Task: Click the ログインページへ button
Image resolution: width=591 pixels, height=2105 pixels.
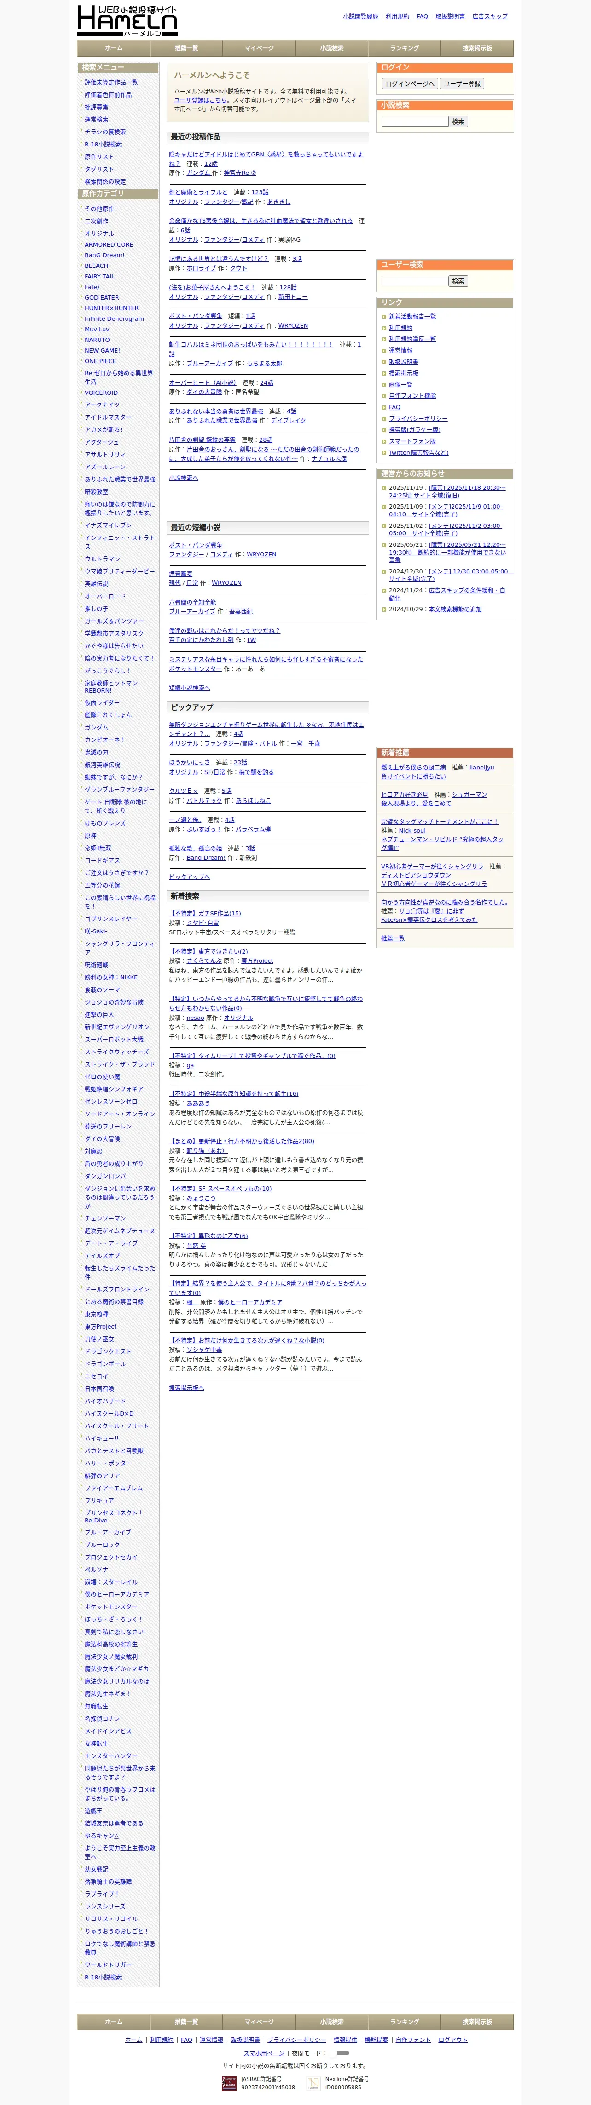Action: coord(411,83)
